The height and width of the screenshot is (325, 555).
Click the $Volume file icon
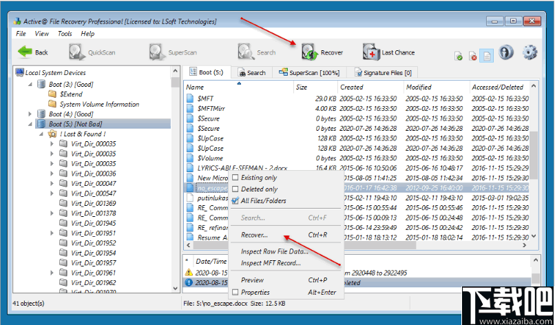click(191, 158)
